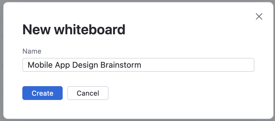
Task: Close the New whiteboard dialog with X
Action: pyautogui.click(x=259, y=16)
